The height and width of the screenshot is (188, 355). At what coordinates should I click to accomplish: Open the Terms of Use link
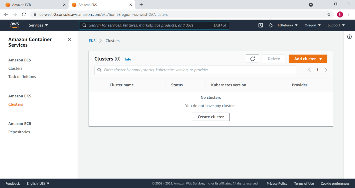click(x=304, y=183)
